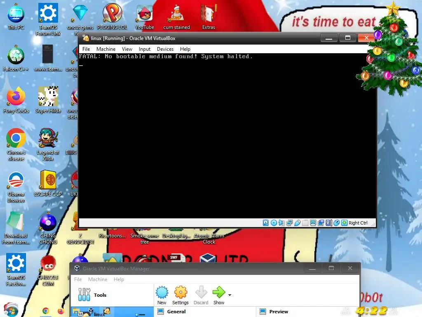This screenshot has width=422, height=317.
Task: Open the Input menu in VM window
Action: click(145, 49)
